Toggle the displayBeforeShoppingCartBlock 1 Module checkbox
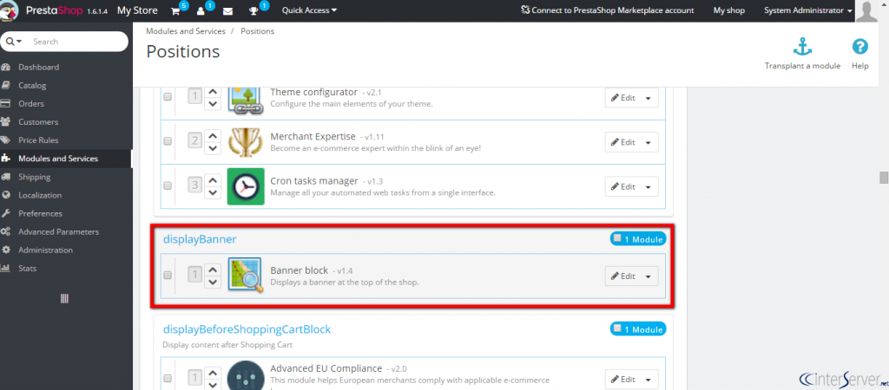The image size is (889, 390). pos(617,328)
